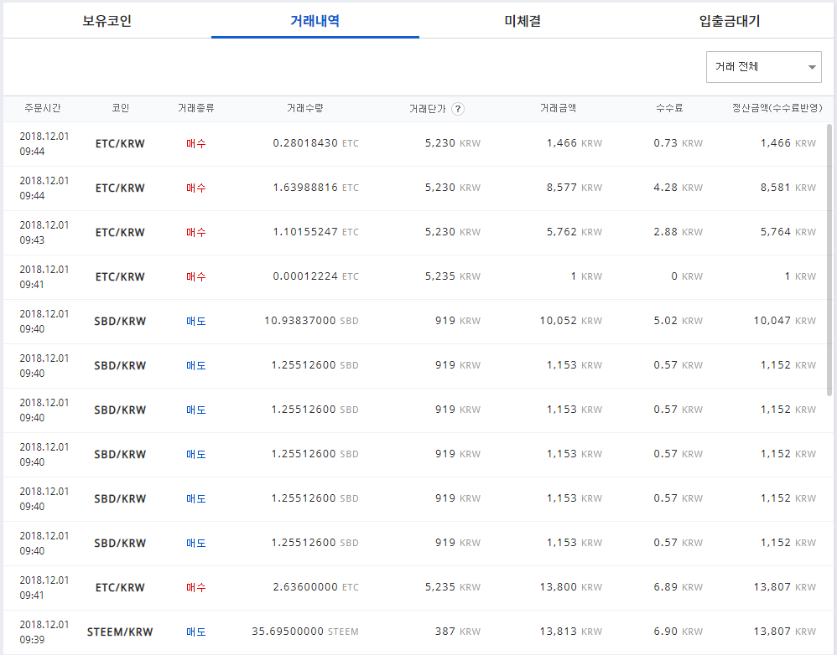Click the 거래단가 column header text
The image size is (837, 655).
[427, 109]
